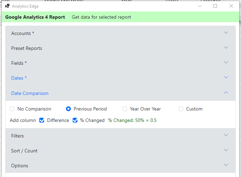
Task: Click the '% Changed: 50% = 0.5' hint text
Action: click(x=132, y=120)
